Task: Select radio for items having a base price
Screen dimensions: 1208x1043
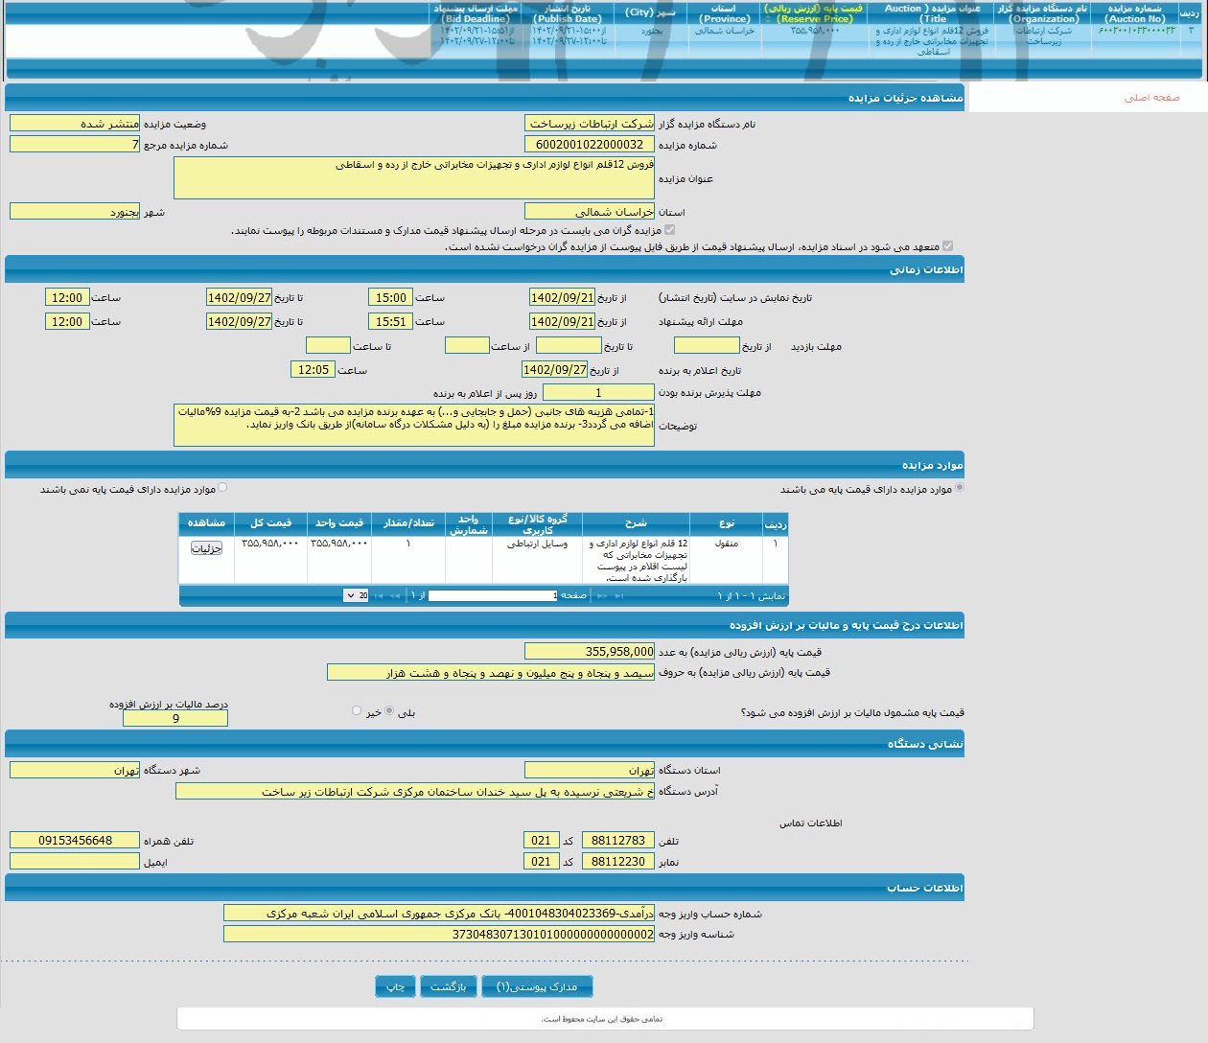Action: pyautogui.click(x=960, y=488)
